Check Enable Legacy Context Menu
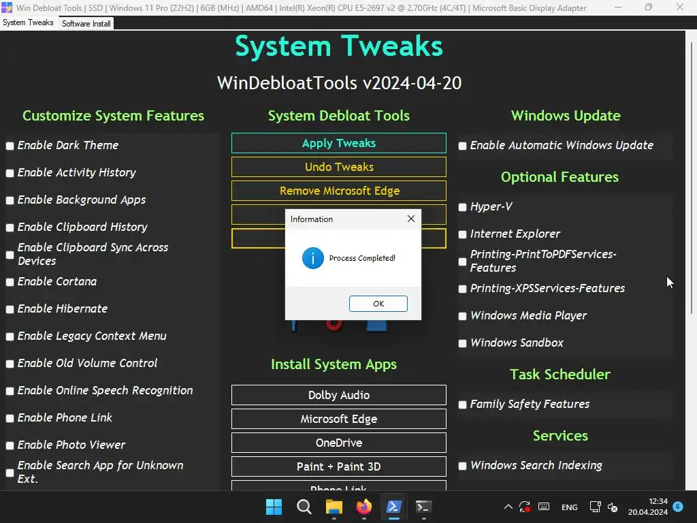 (10, 336)
